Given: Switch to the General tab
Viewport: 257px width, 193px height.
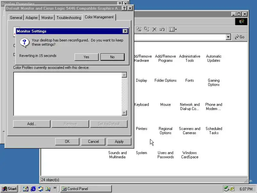Looking at the screenshot, I should pos(16,18).
